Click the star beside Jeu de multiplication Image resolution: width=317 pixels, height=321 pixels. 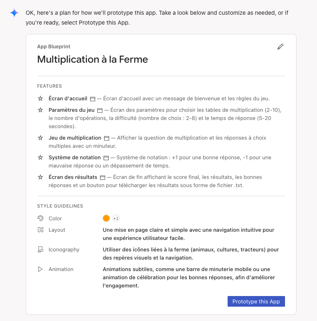(x=40, y=138)
